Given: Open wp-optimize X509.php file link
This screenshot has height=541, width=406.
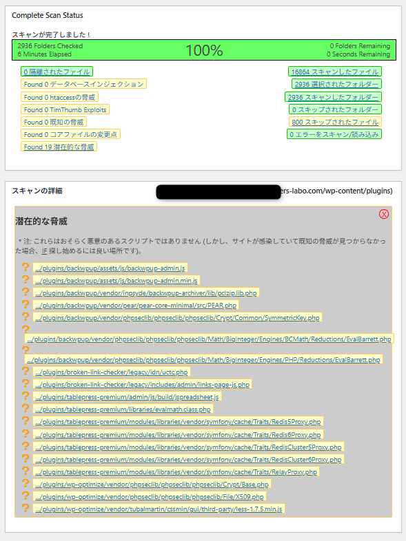Looking at the screenshot, I should point(150,496).
